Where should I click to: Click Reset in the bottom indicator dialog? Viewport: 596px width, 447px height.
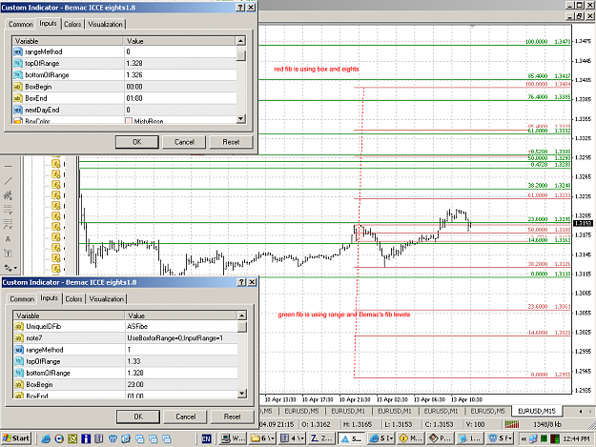tap(233, 417)
